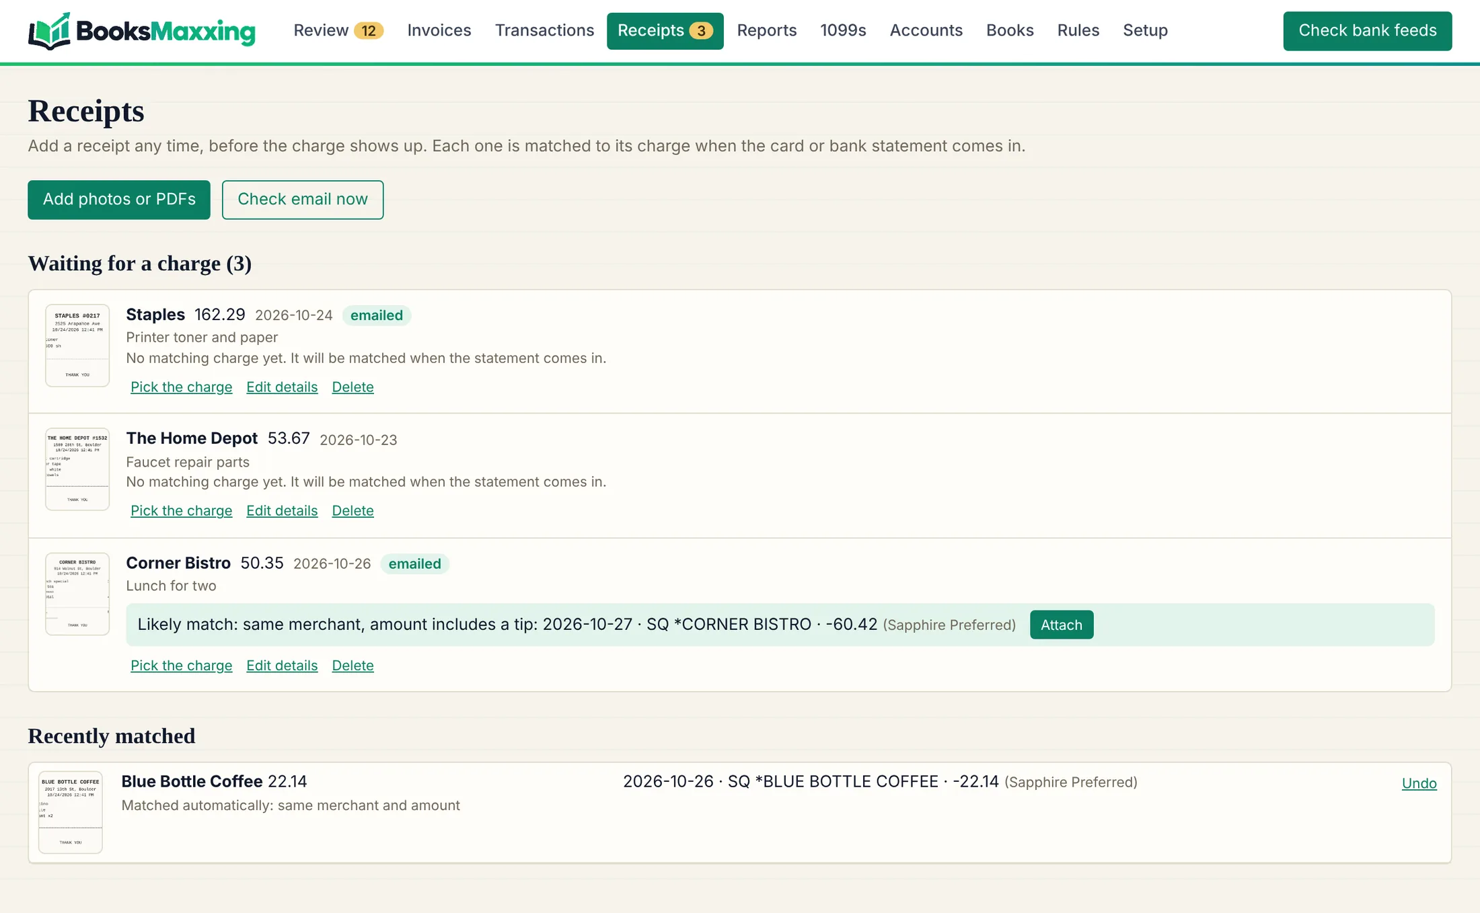
Task: Open the Review tab
Action: [338, 31]
